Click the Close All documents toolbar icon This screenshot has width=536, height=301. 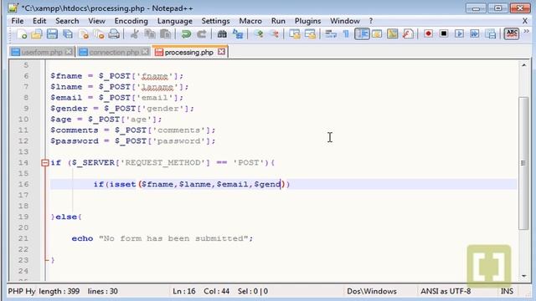(x=99, y=34)
